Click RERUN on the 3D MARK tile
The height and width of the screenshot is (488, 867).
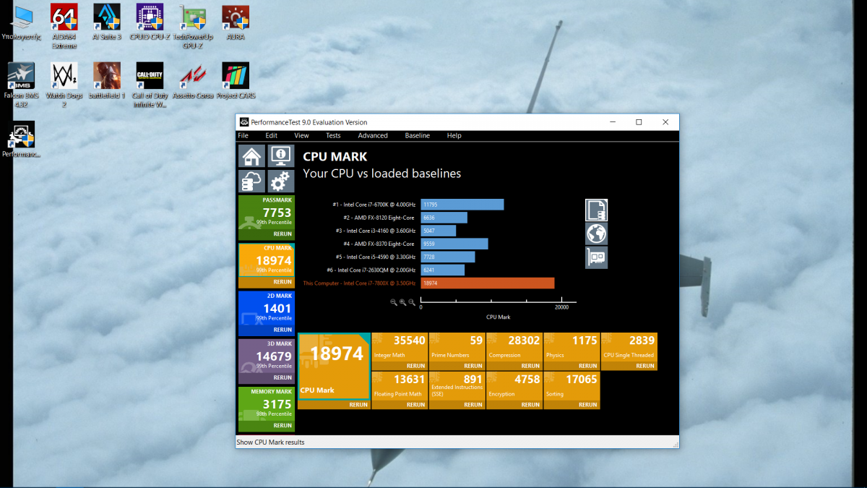click(x=282, y=377)
